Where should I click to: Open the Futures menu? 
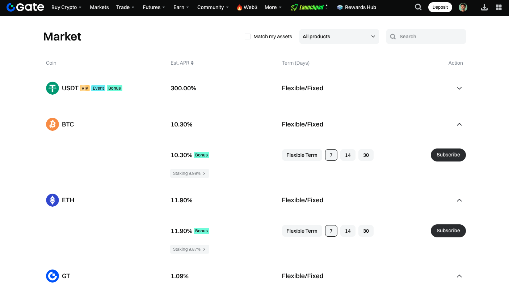click(x=154, y=7)
